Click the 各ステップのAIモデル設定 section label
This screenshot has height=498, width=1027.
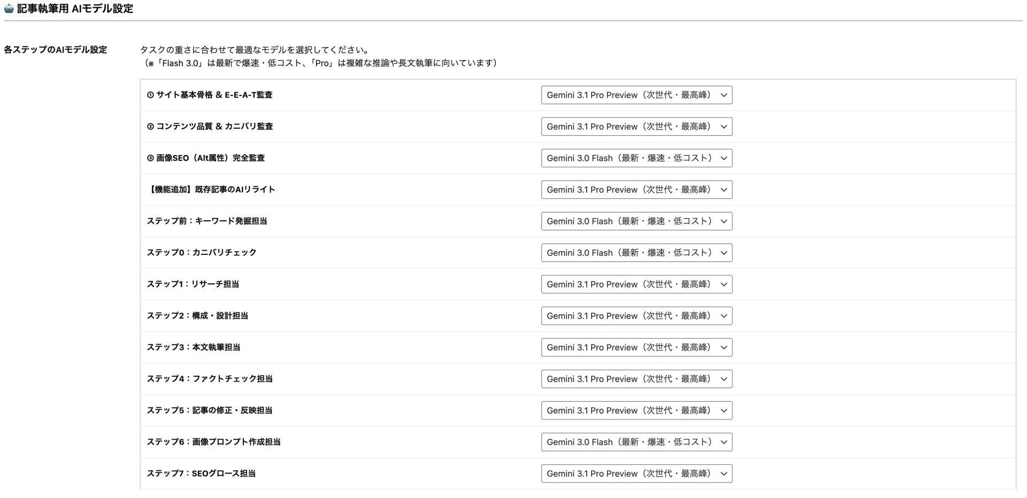tap(56, 50)
